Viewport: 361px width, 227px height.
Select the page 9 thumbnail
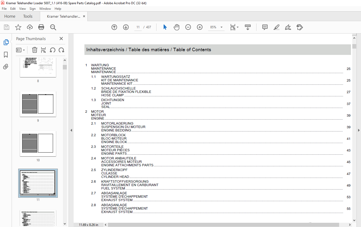[38, 104]
